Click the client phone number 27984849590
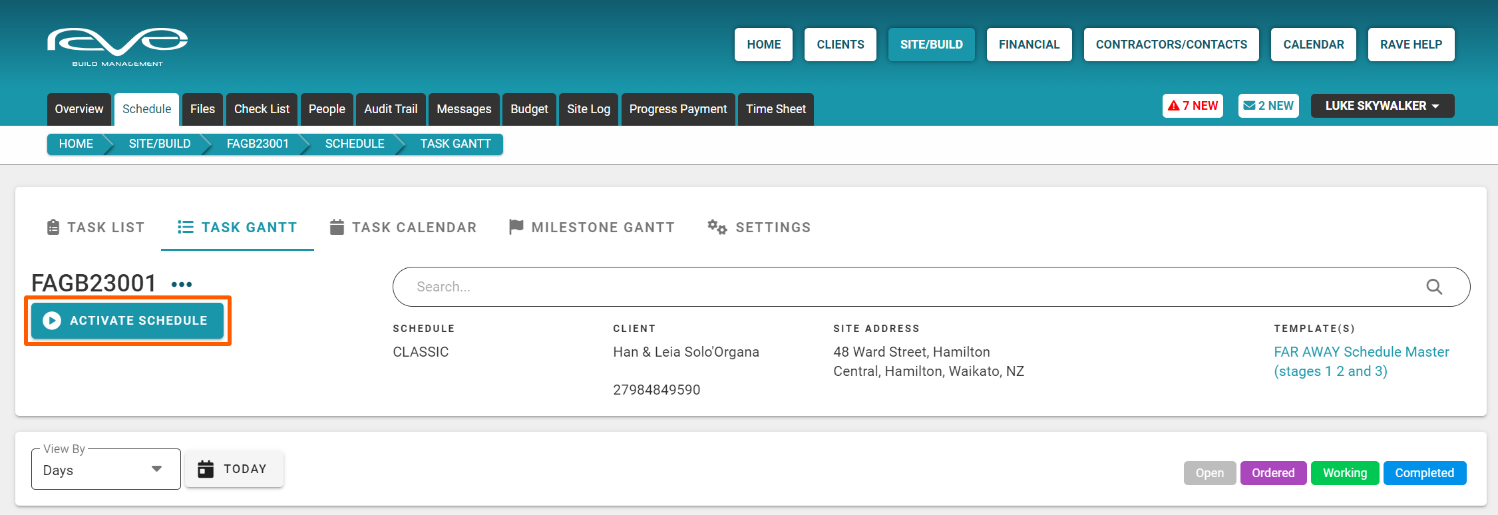 657,390
